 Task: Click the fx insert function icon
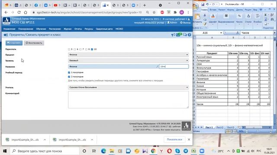(238, 33)
